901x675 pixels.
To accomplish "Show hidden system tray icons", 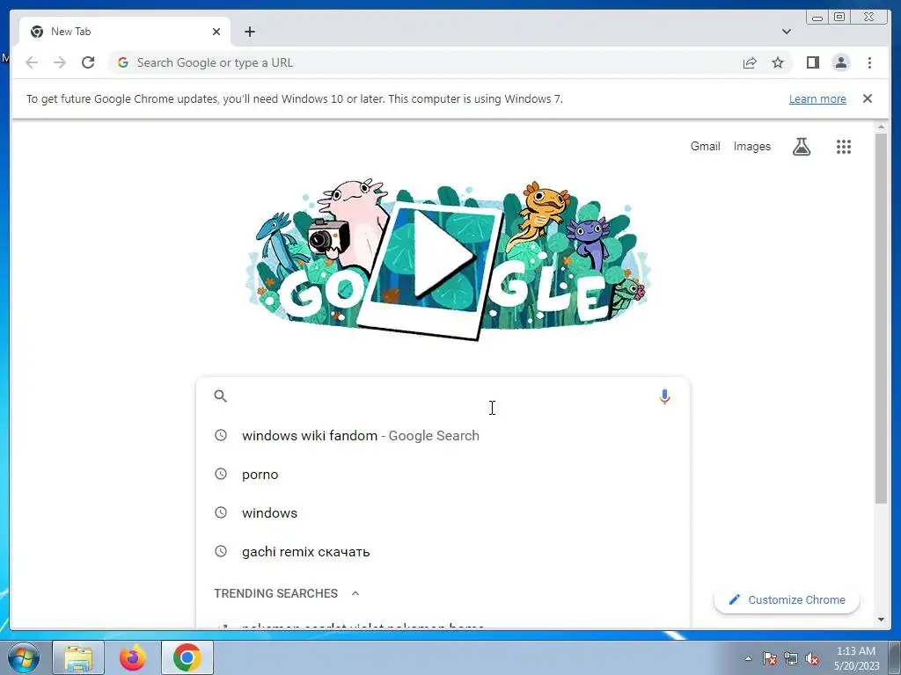I will 748,658.
